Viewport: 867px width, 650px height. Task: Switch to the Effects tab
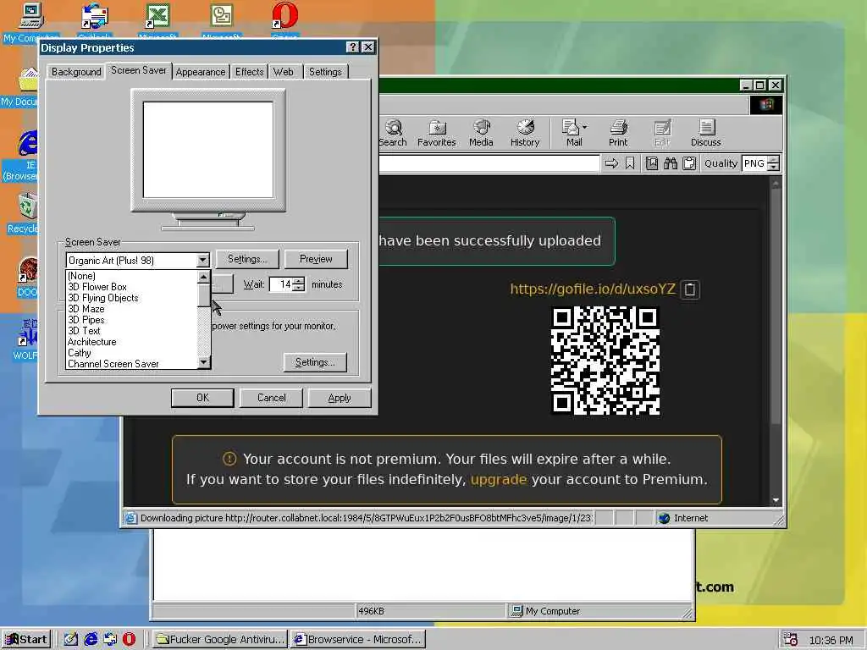click(x=250, y=72)
